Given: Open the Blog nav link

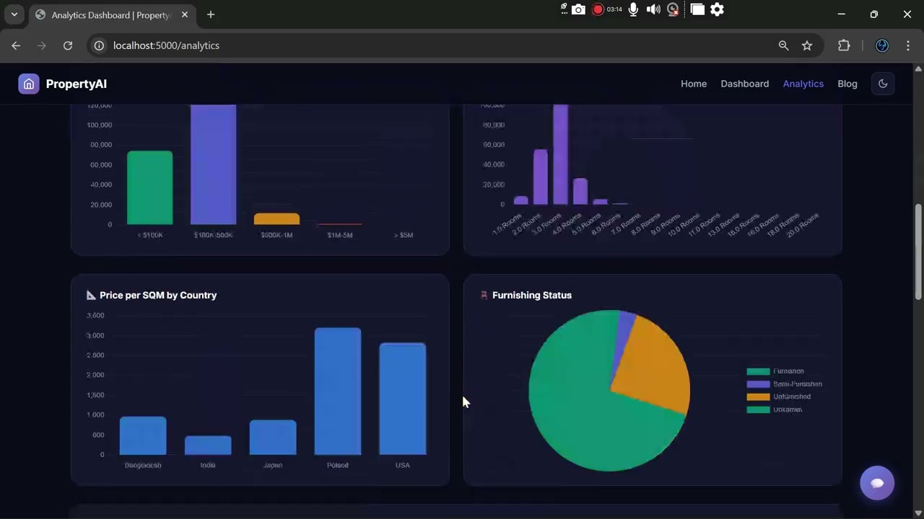Looking at the screenshot, I should tap(847, 84).
